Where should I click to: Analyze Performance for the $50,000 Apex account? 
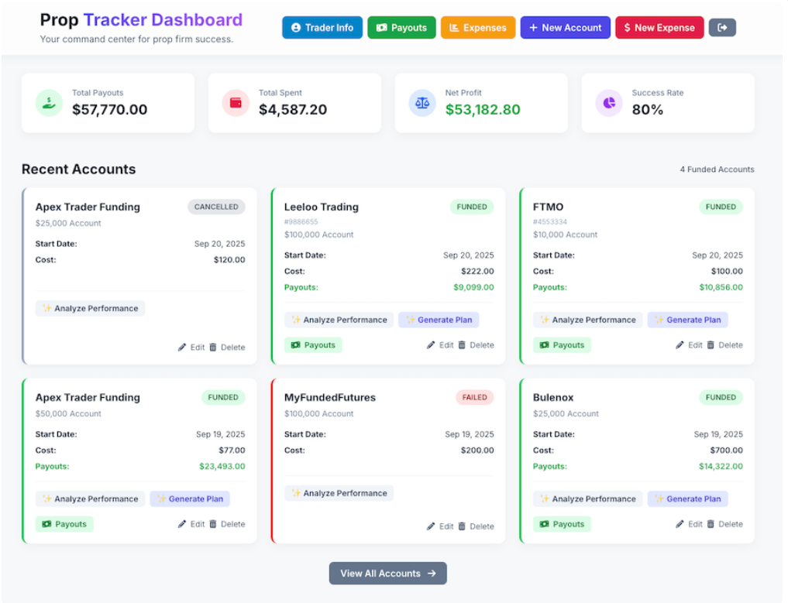point(90,499)
